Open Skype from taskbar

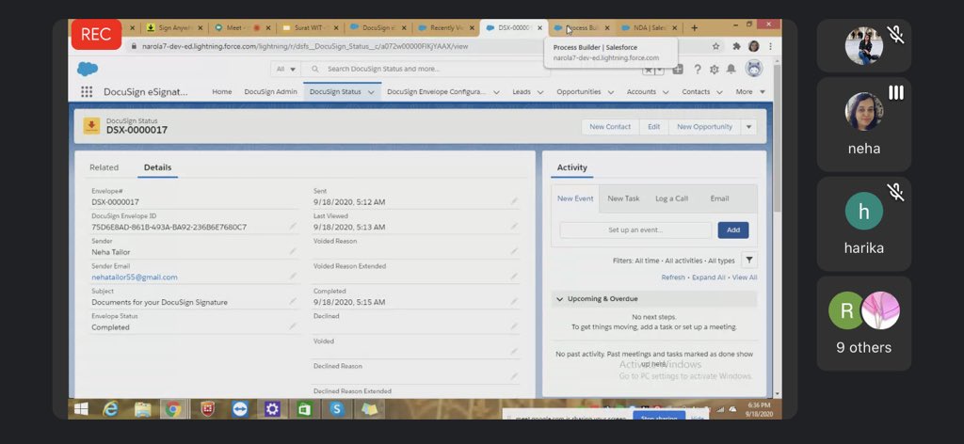pyautogui.click(x=337, y=409)
